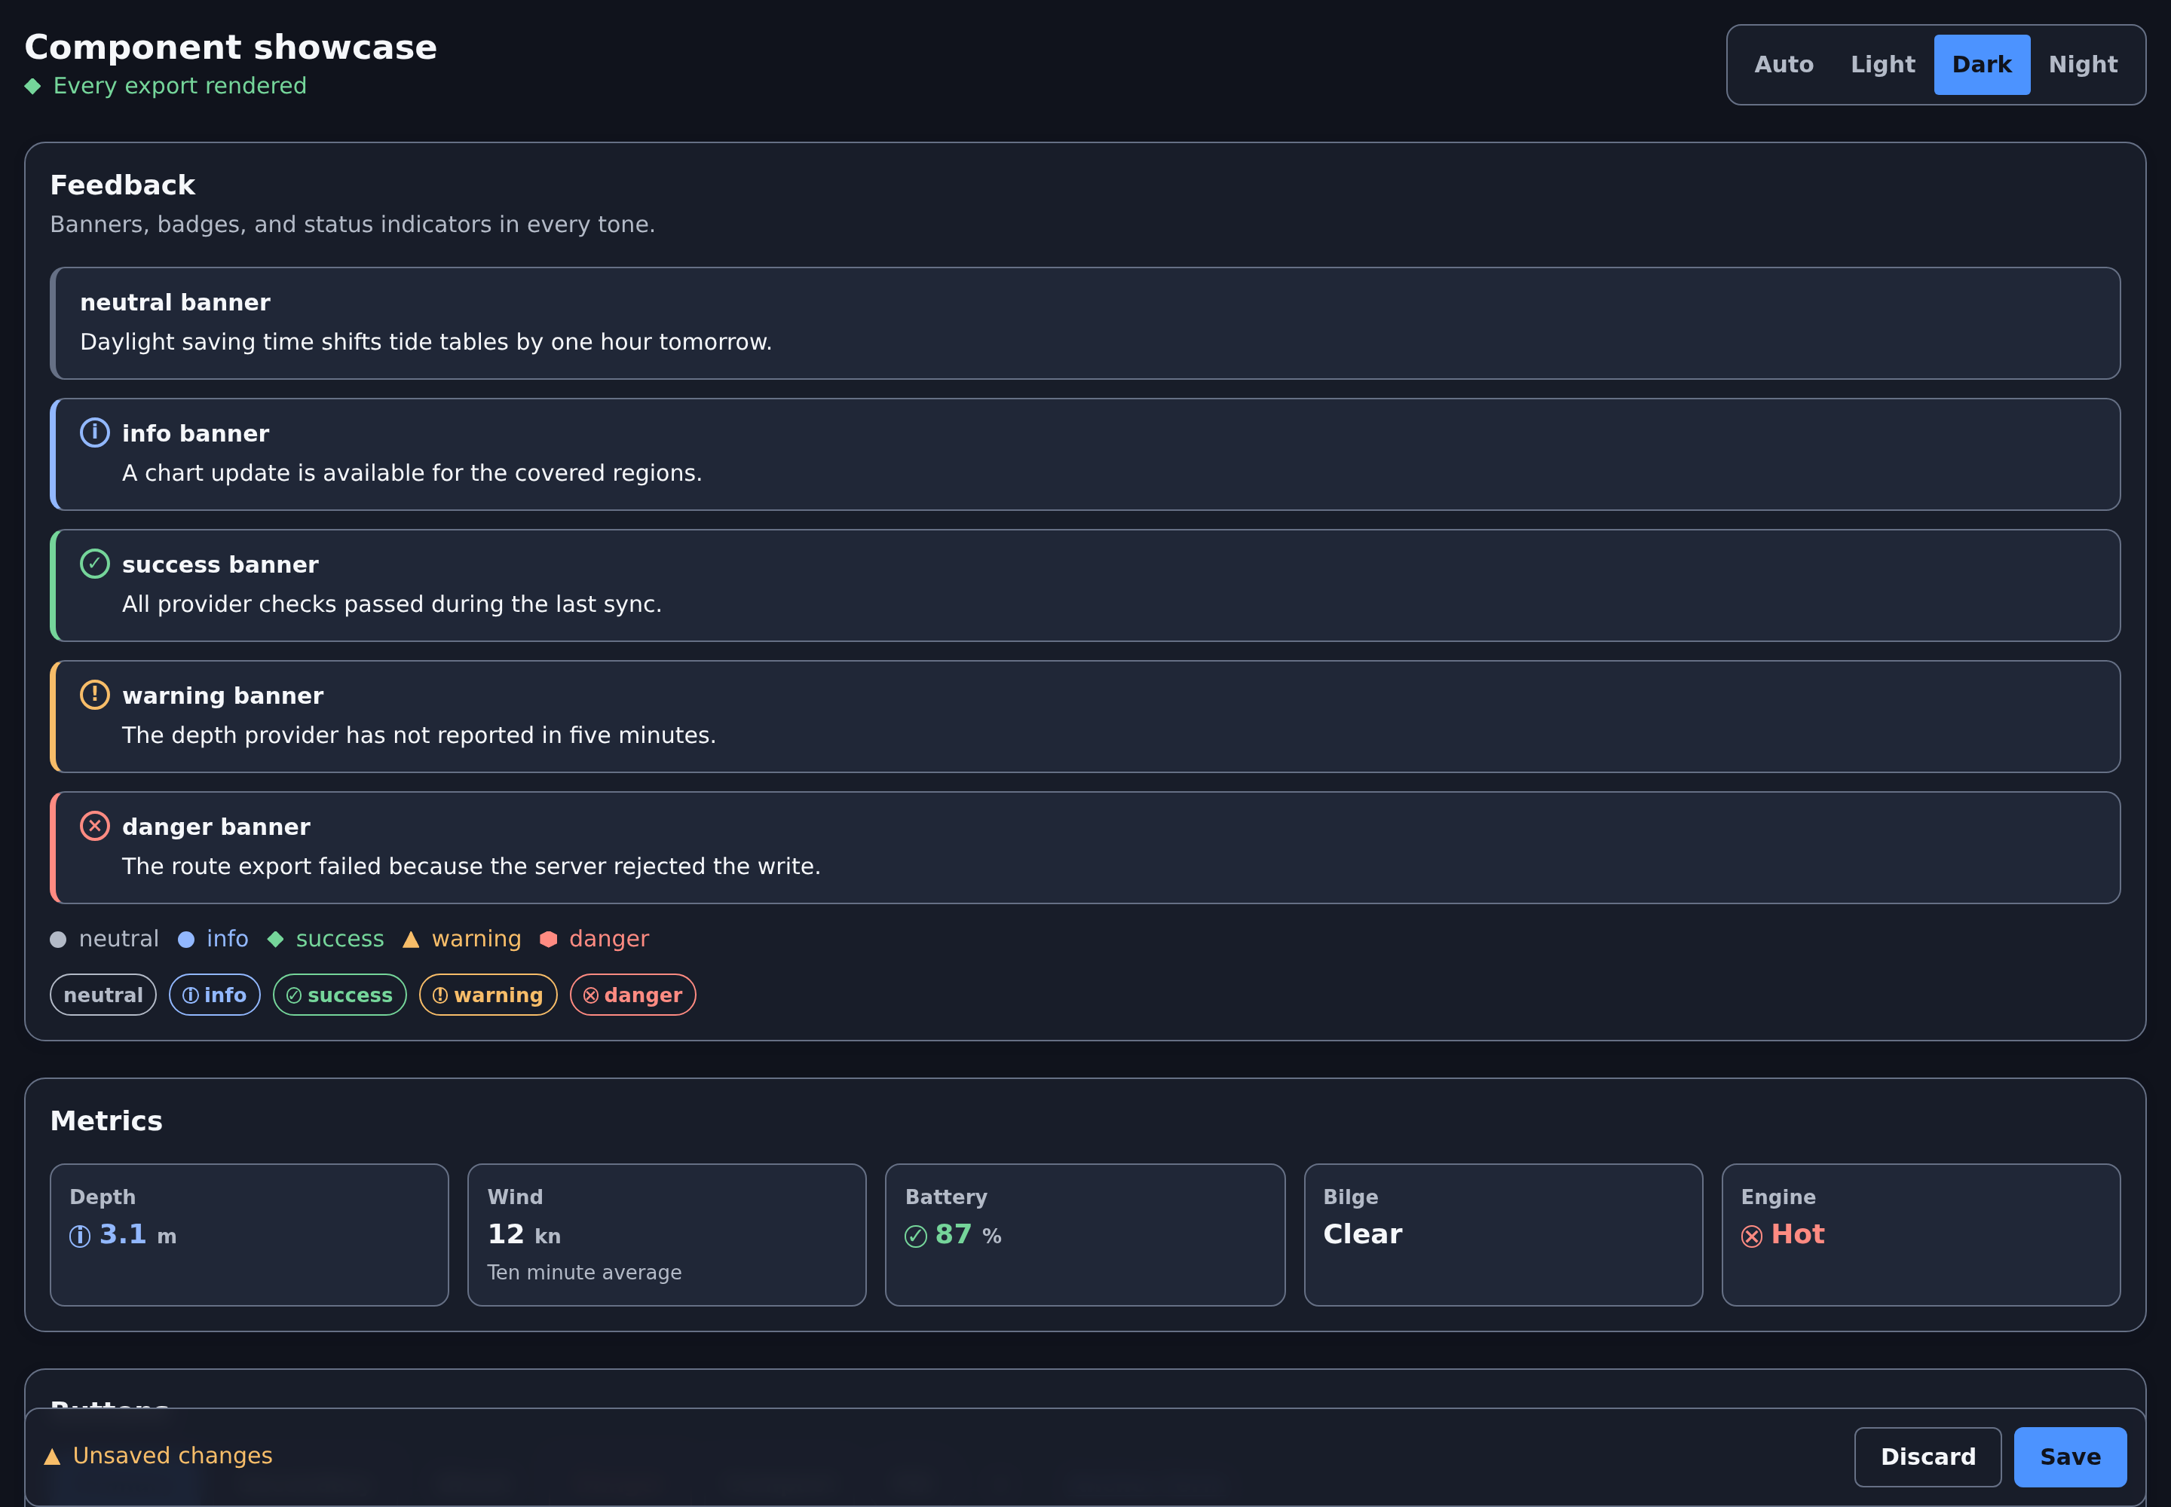Click the info icon beside Depth value
2171x1507 pixels.
81,1236
